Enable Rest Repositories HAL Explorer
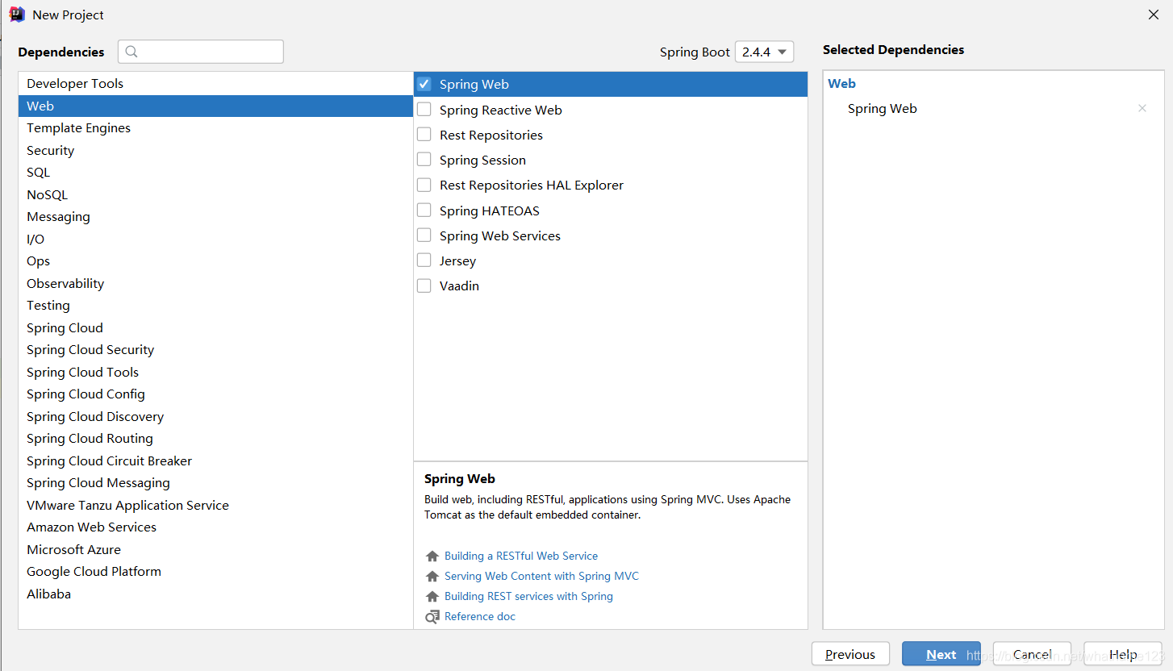 tap(424, 185)
